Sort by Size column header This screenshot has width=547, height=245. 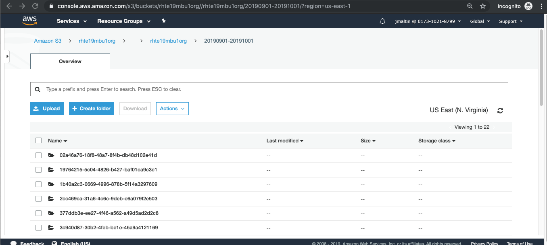[x=368, y=141]
